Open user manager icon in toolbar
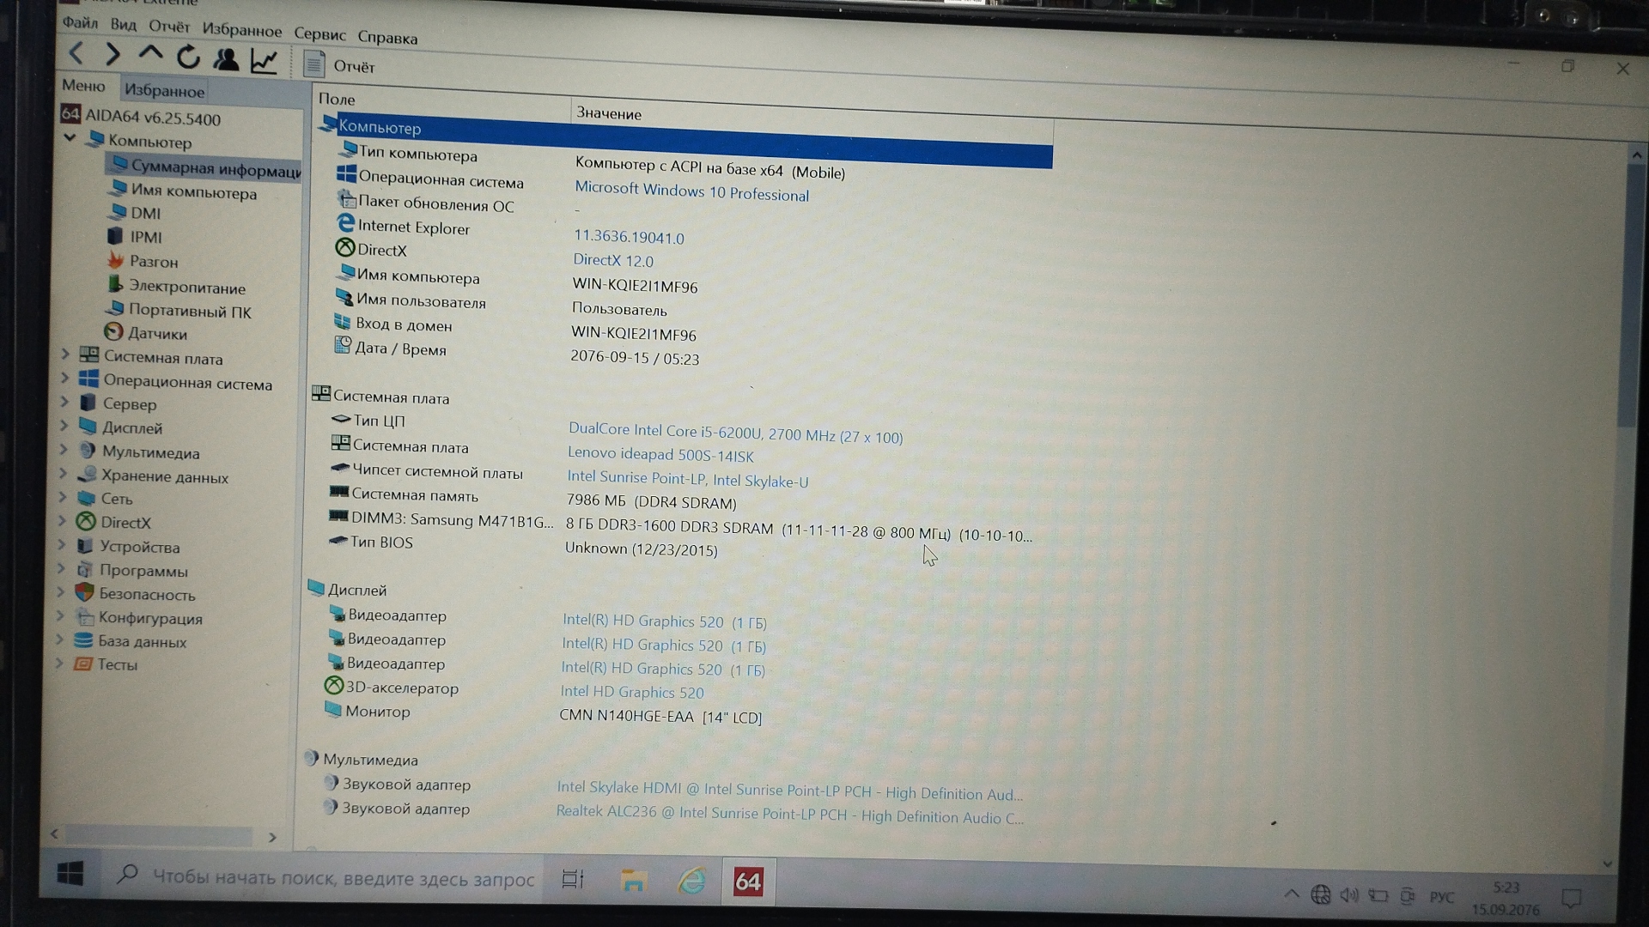 [226, 59]
